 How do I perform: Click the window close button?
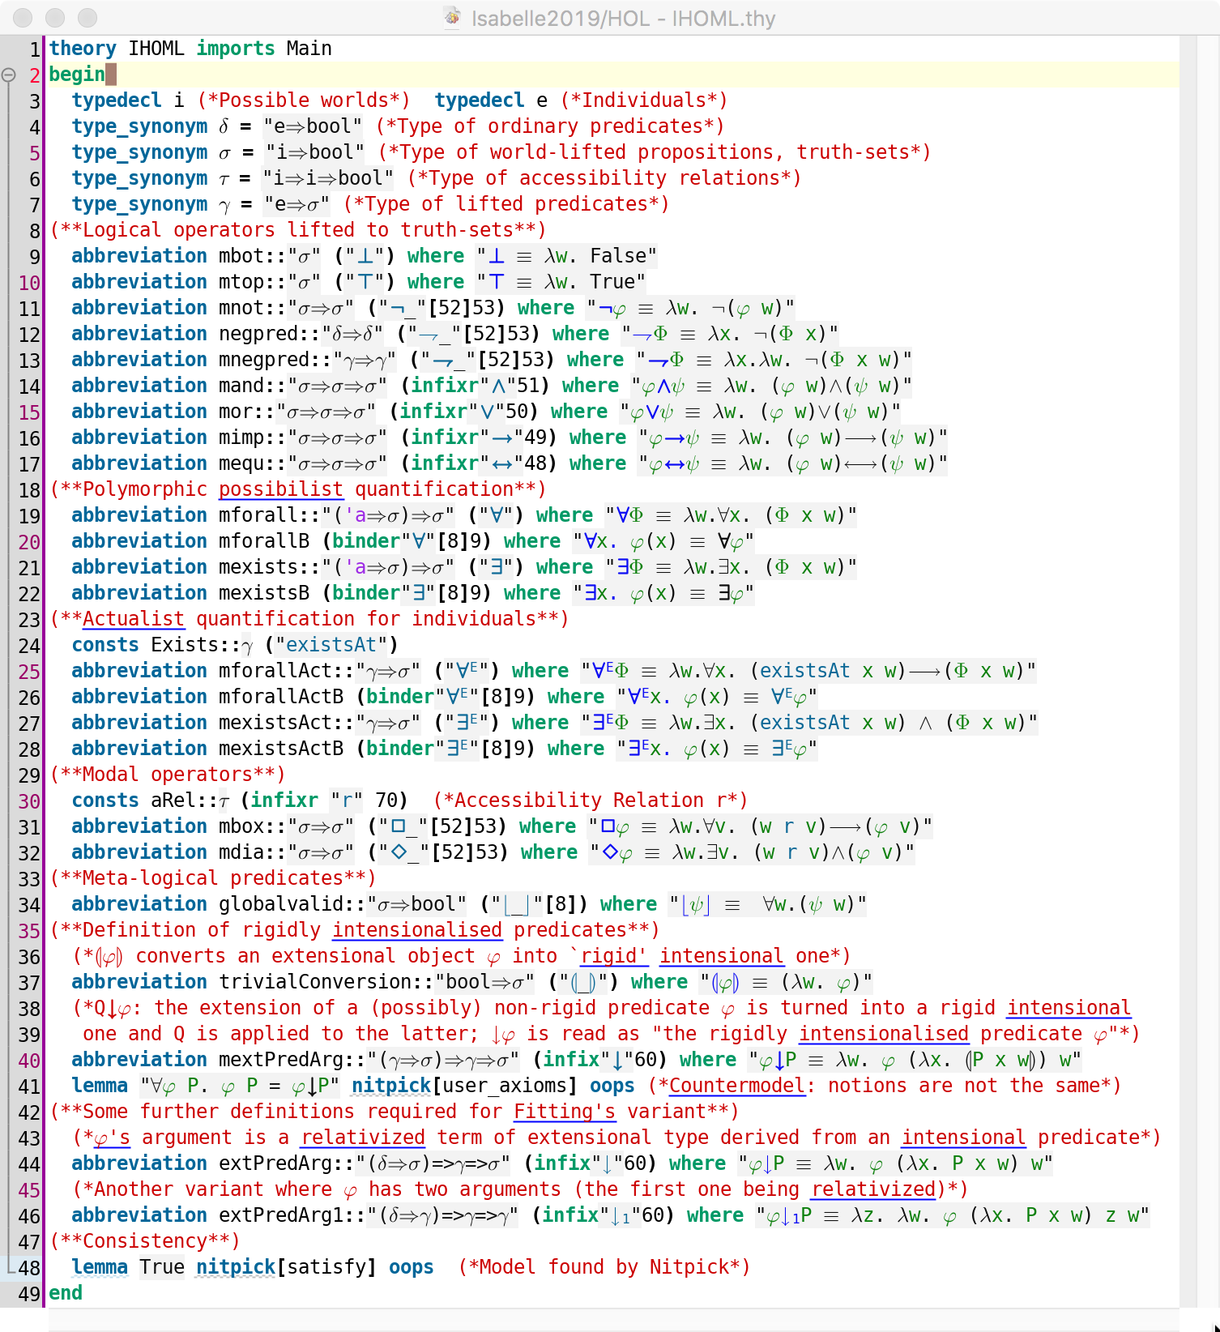pyautogui.click(x=23, y=18)
